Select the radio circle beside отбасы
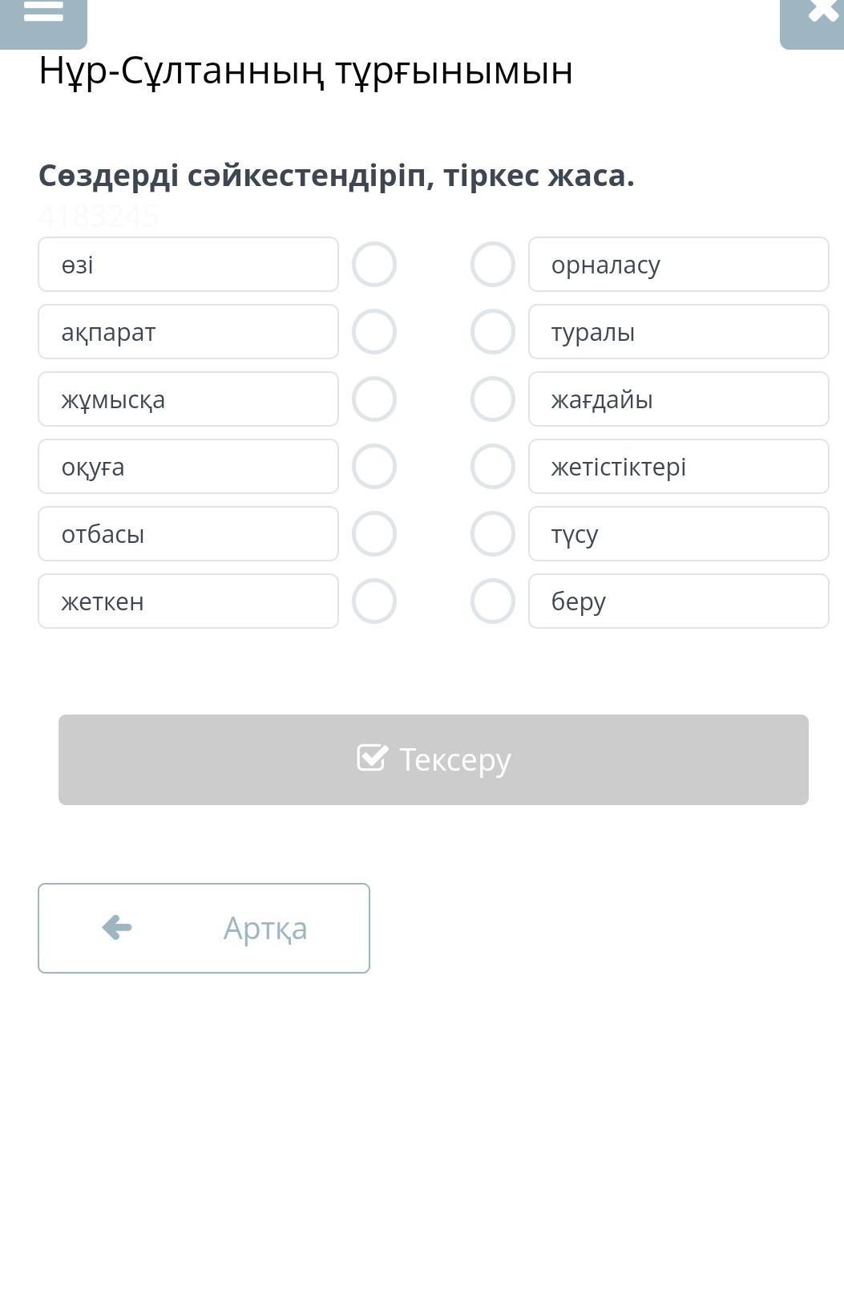844x1312 pixels. pyautogui.click(x=374, y=534)
